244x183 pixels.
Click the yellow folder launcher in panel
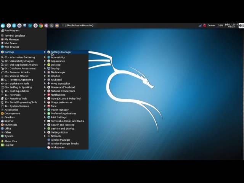coord(57,26)
